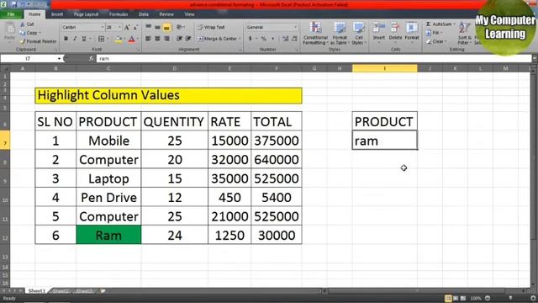The height and width of the screenshot is (303, 538).
Task: Open the General number format dropdown
Action: [295, 27]
